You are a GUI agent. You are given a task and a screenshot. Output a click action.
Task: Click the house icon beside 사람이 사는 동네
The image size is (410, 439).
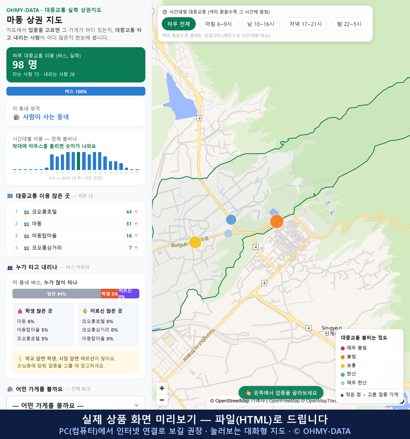coord(16,117)
